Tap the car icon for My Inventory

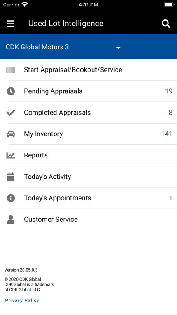[x=11, y=134]
